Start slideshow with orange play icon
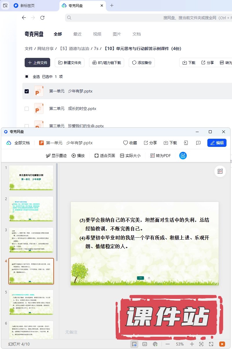Screen dimensions: 232x349 tap(222, 344)
